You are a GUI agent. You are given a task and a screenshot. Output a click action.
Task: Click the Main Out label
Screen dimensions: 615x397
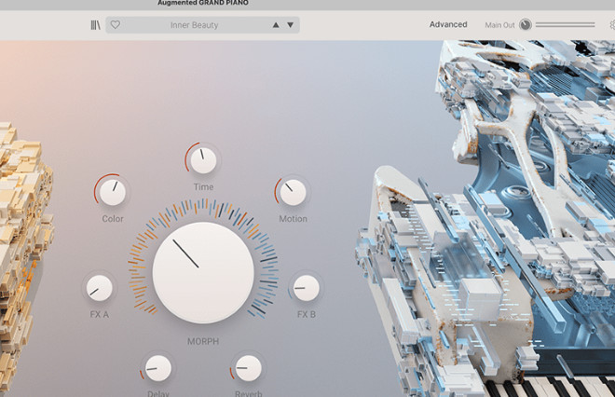(x=499, y=25)
